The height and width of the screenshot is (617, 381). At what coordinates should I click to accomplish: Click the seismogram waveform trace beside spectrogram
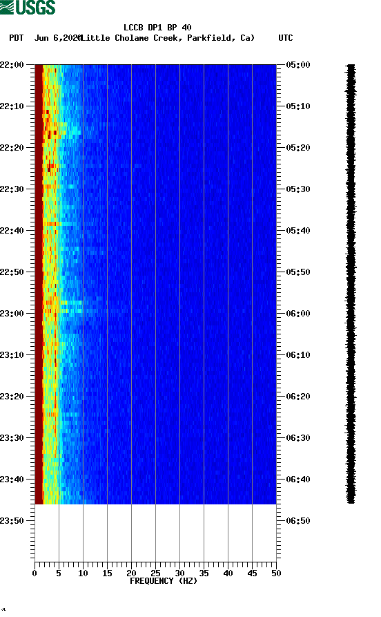tap(351, 284)
